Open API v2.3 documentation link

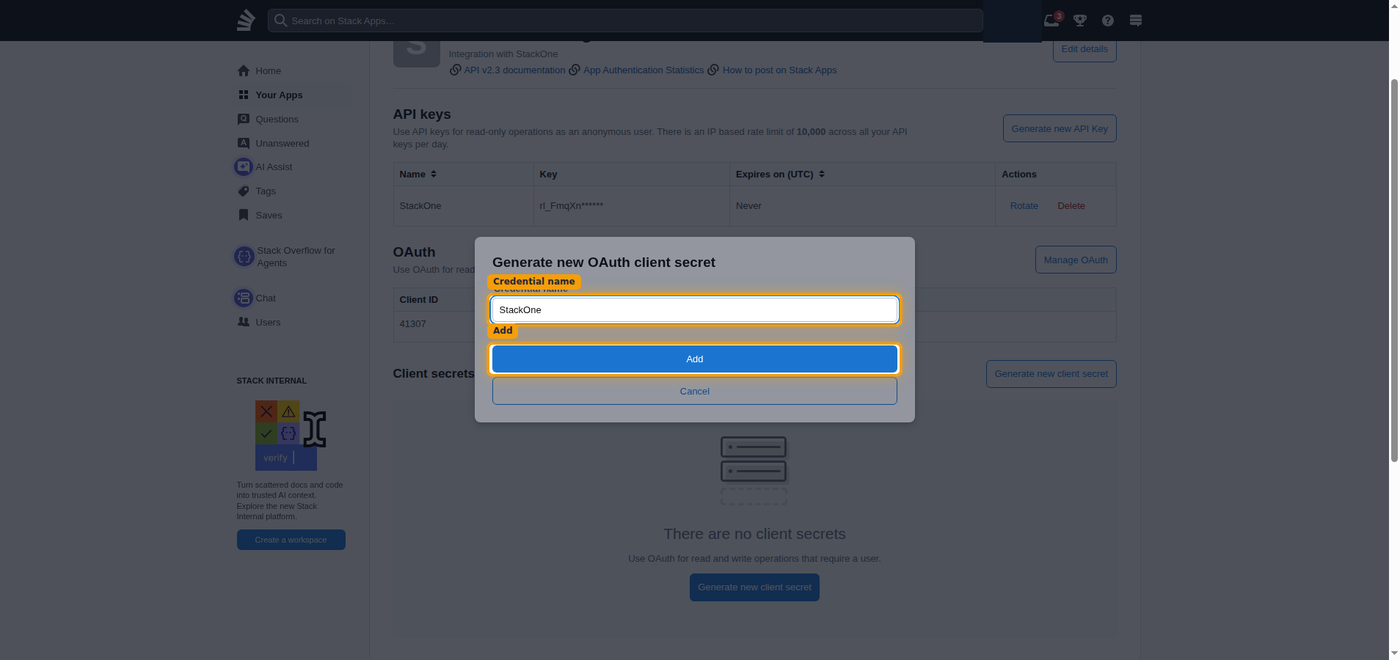click(514, 70)
